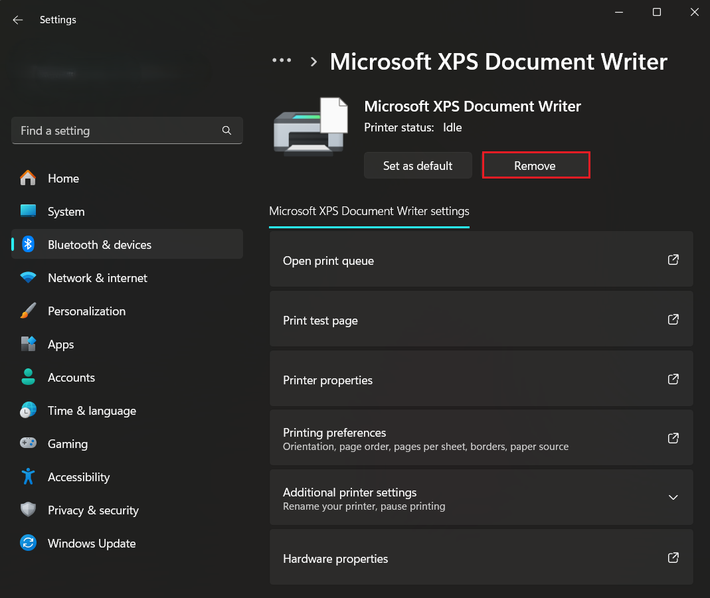Click the Personalization paintbrush icon
The width and height of the screenshot is (710, 598).
click(x=28, y=311)
